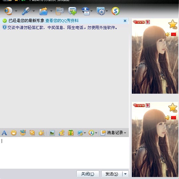Open remote desktop application icon
The image size is (179, 179).
101,11
